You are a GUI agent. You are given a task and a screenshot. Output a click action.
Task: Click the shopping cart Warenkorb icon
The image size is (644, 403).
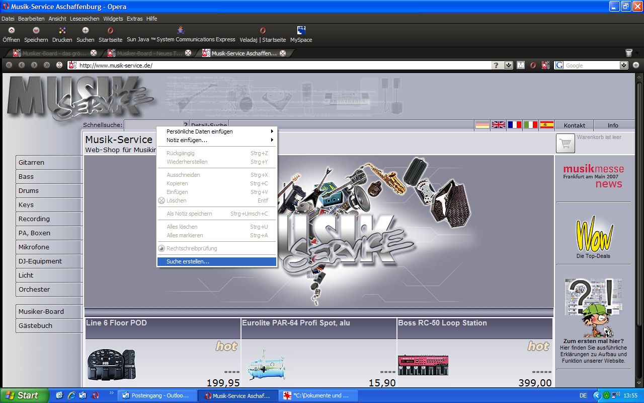pyautogui.click(x=566, y=143)
